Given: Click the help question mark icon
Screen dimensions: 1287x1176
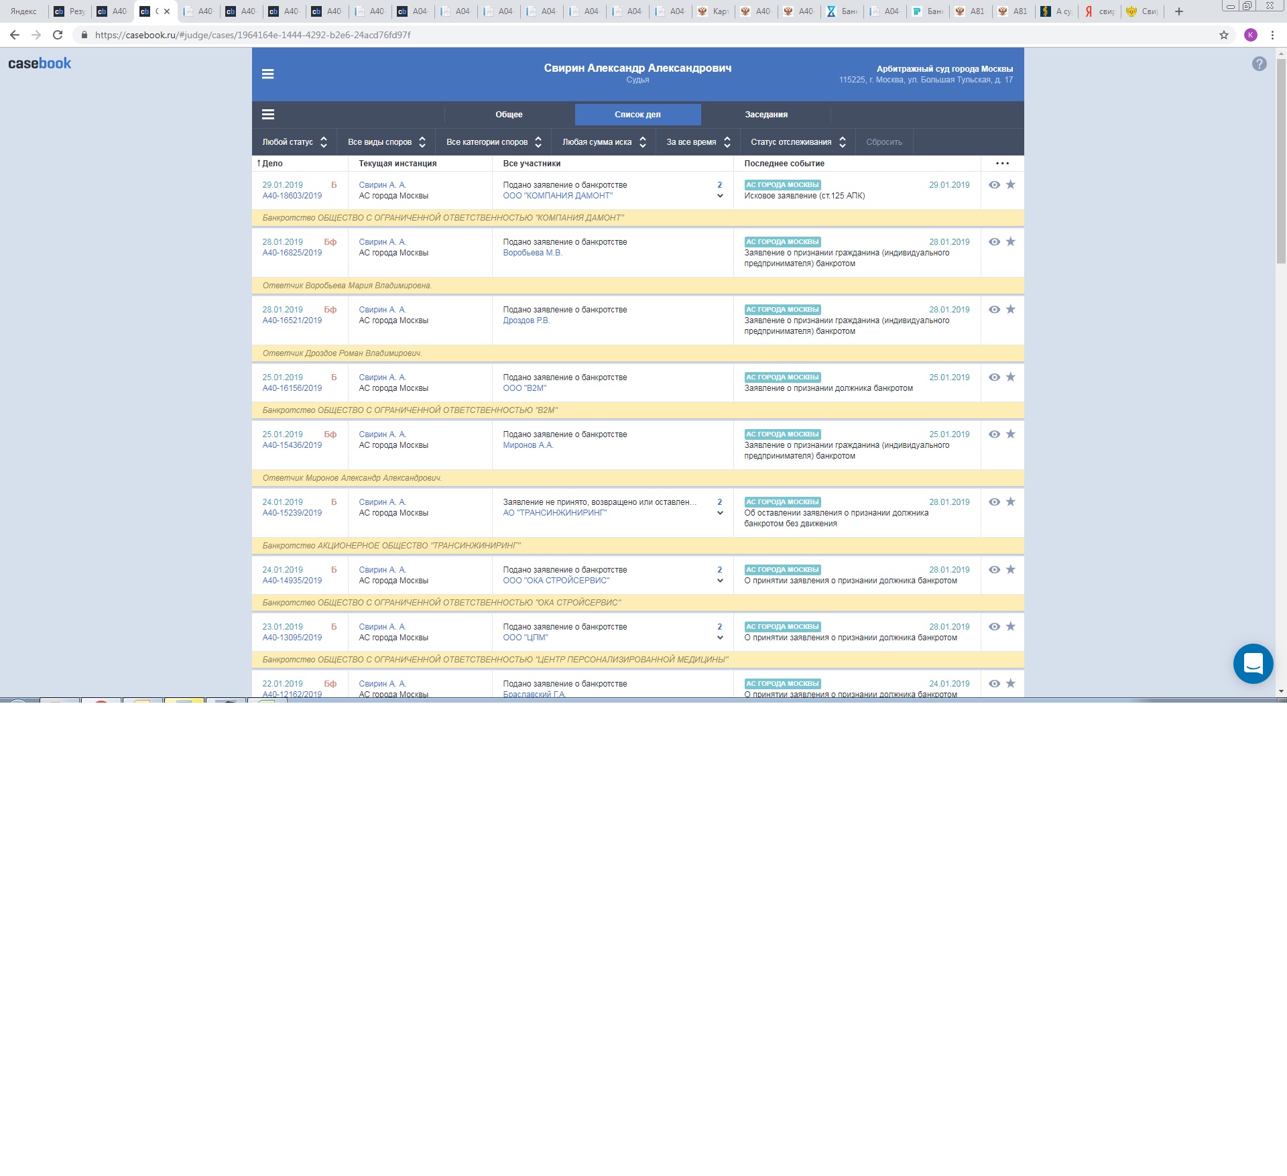Looking at the screenshot, I should coord(1259,64).
